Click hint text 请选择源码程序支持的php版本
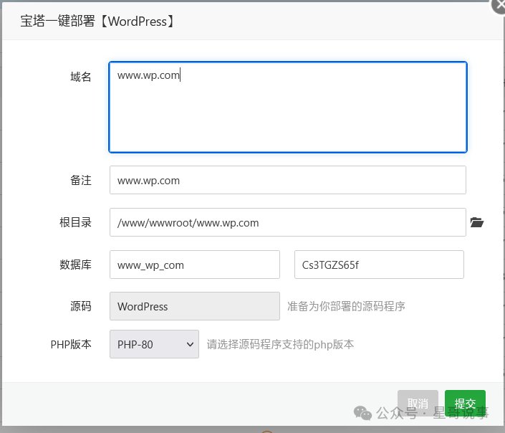Image resolution: width=505 pixels, height=433 pixels. click(x=280, y=344)
